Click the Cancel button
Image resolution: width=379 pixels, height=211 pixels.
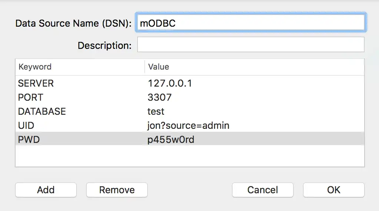coord(262,190)
